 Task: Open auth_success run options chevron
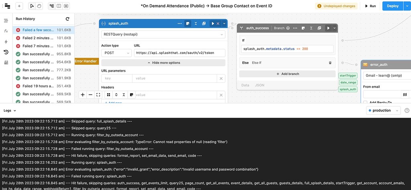pyautogui.click(x=334, y=28)
